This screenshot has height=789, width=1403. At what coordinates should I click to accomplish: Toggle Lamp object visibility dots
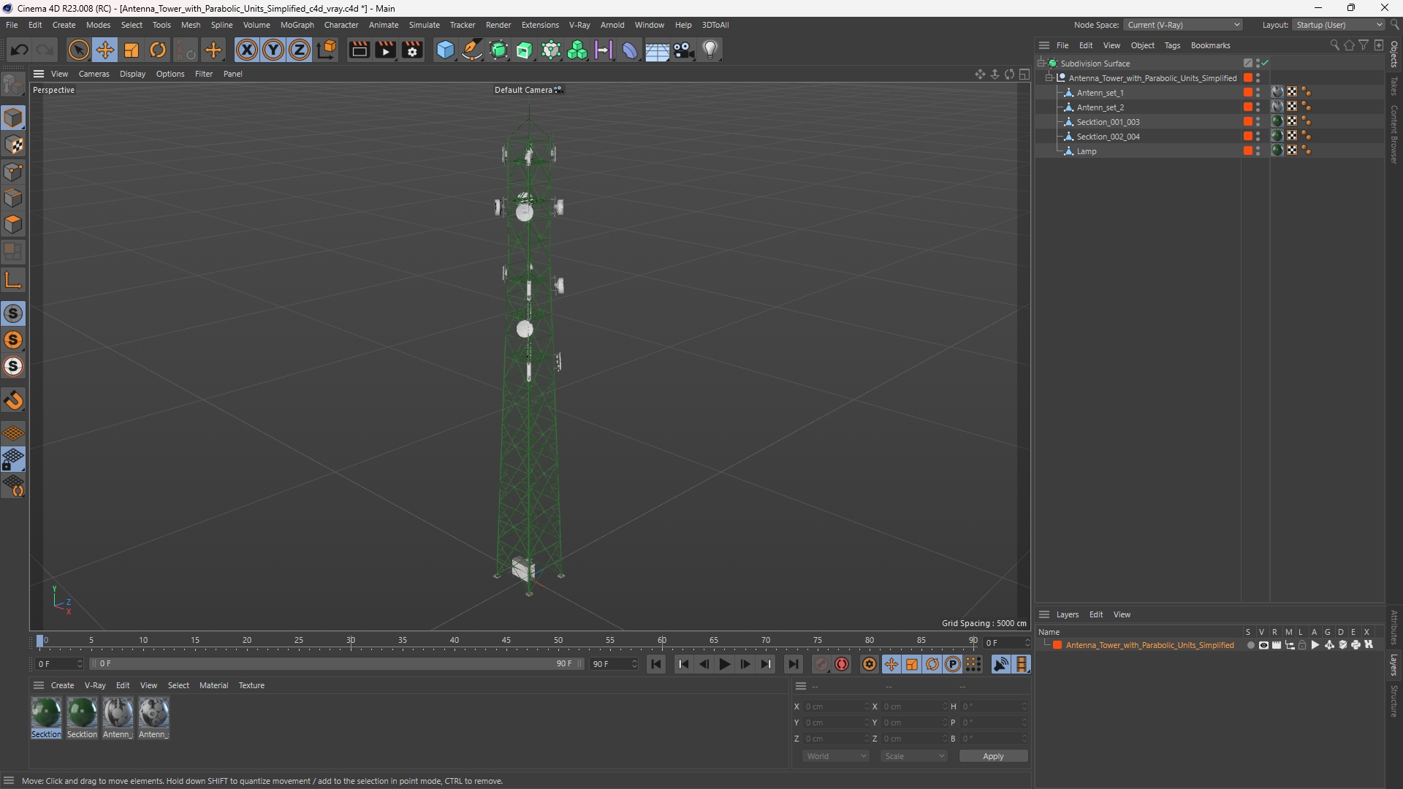1258,151
